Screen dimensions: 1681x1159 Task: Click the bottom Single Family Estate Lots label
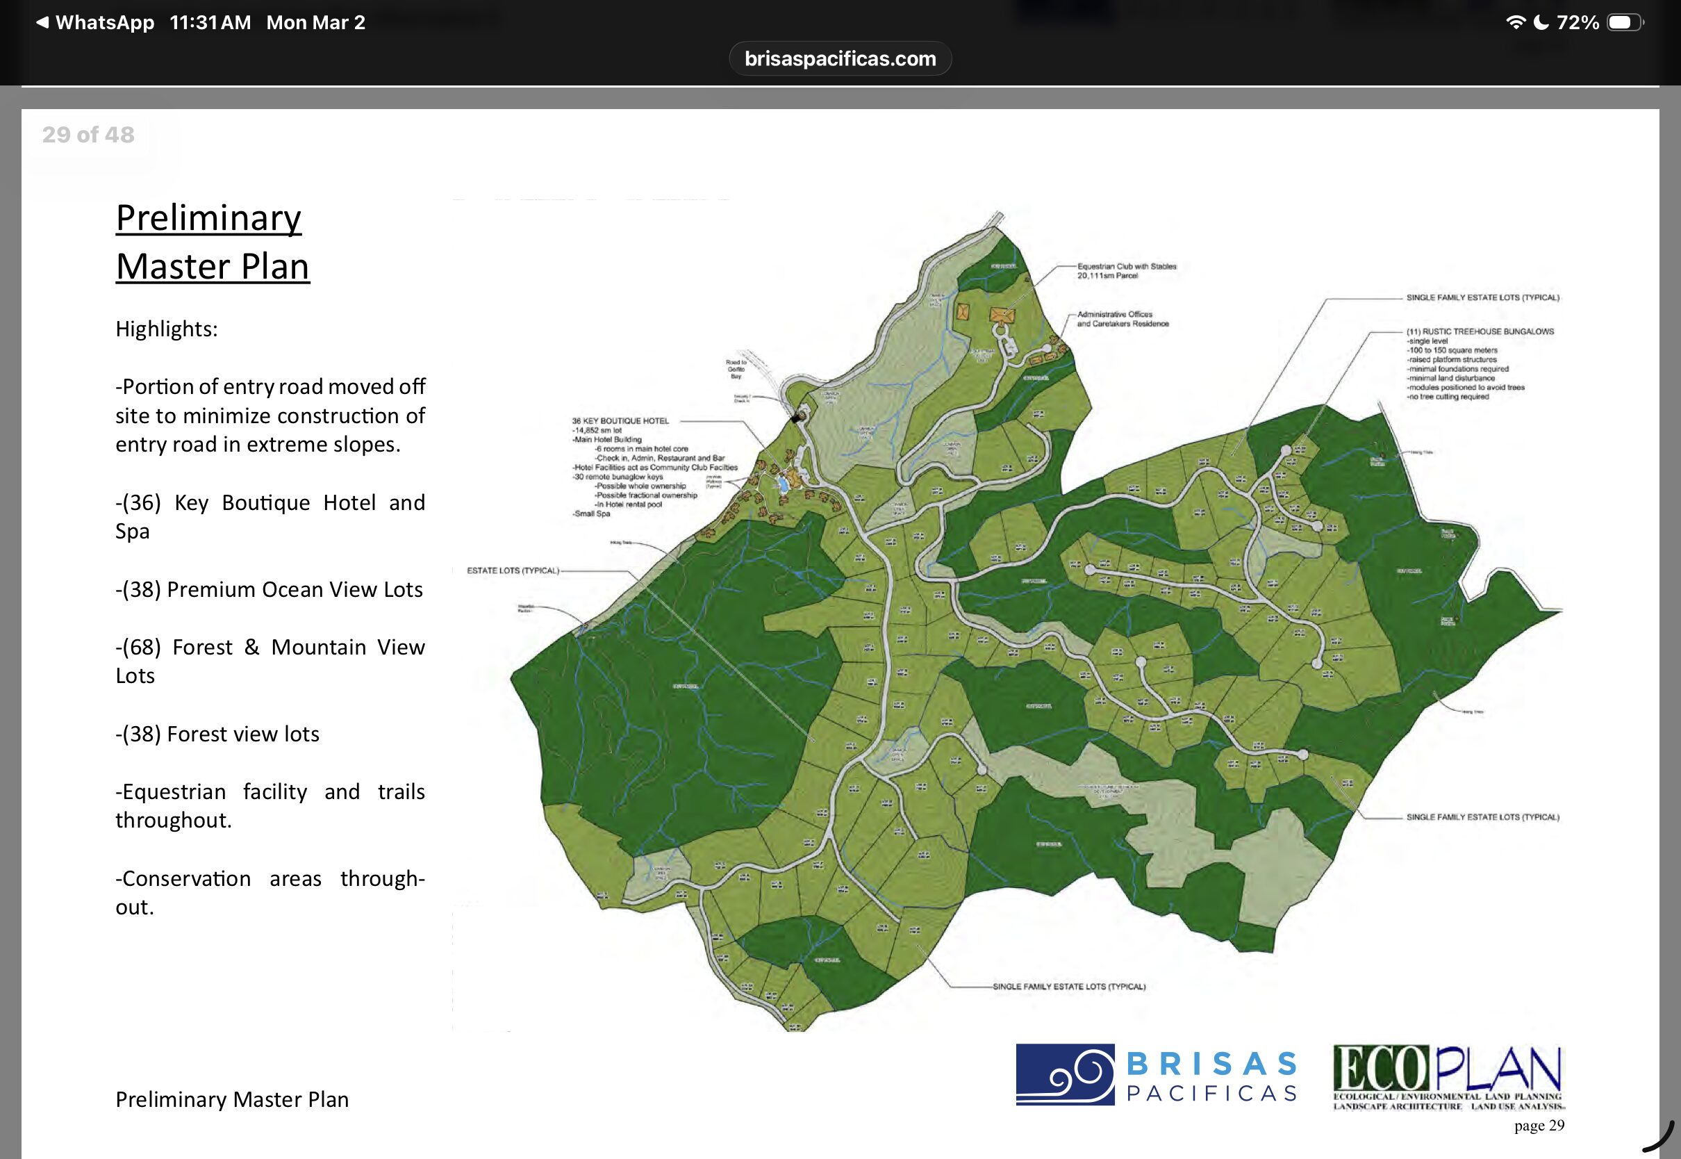1068,986
